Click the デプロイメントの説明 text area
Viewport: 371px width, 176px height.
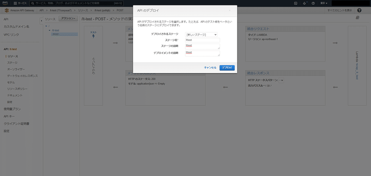[203, 53]
